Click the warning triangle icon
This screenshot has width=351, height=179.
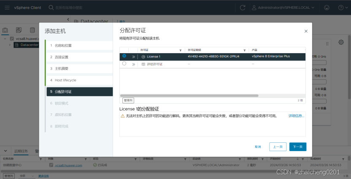point(123,116)
